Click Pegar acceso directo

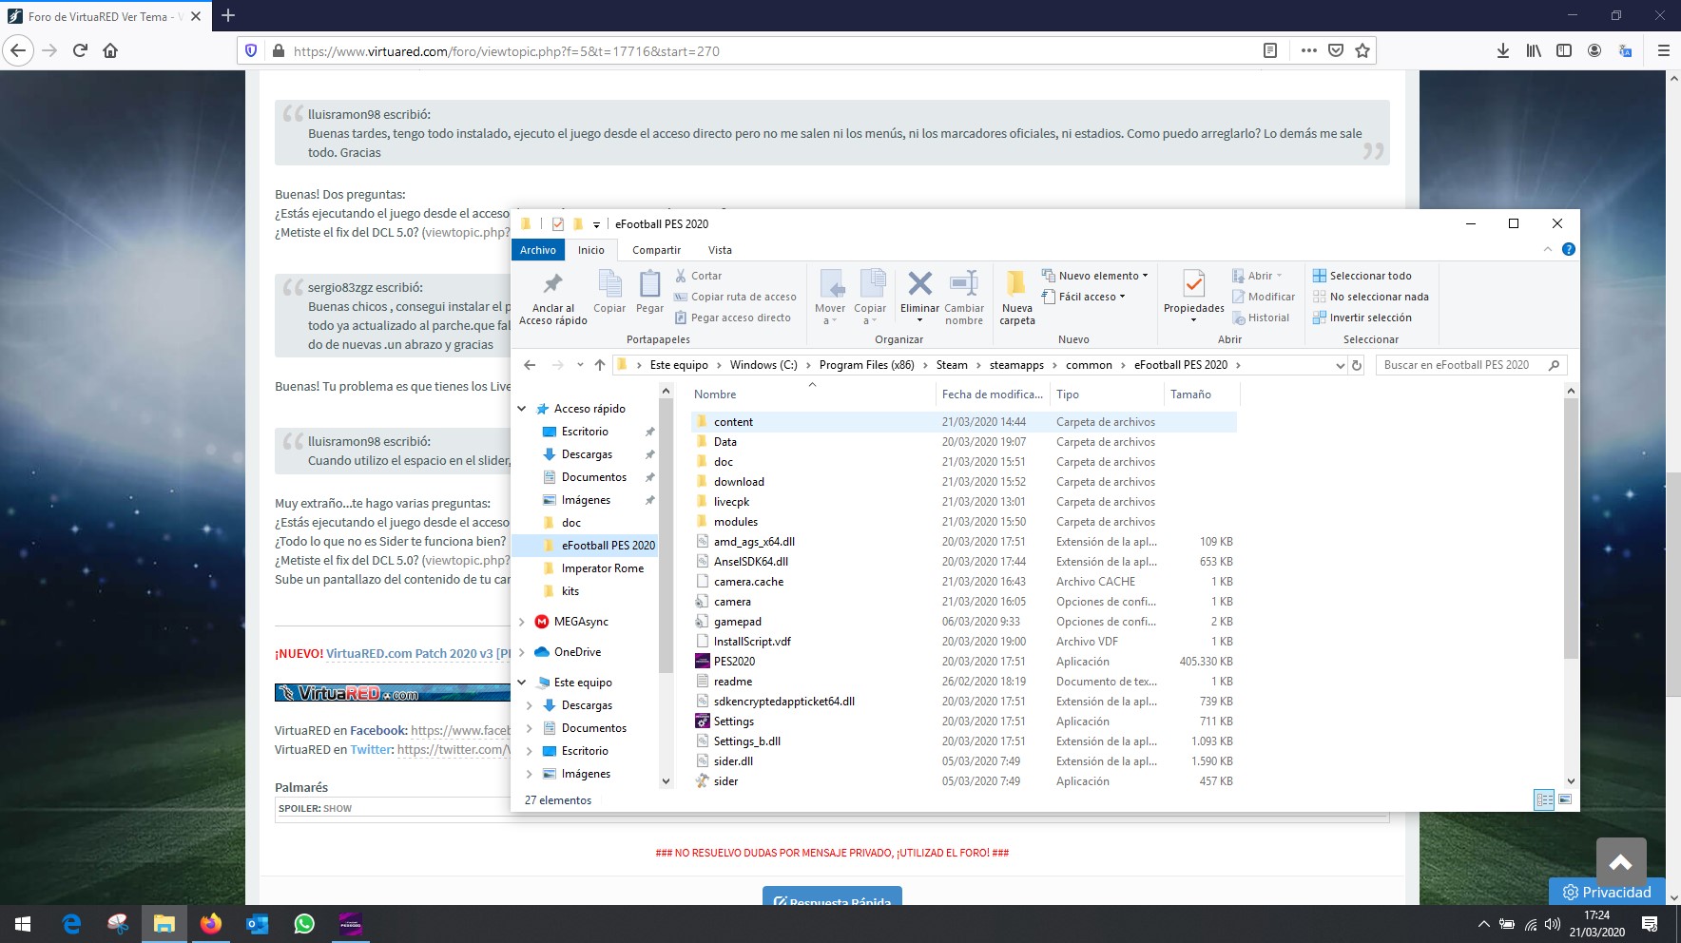(x=732, y=318)
